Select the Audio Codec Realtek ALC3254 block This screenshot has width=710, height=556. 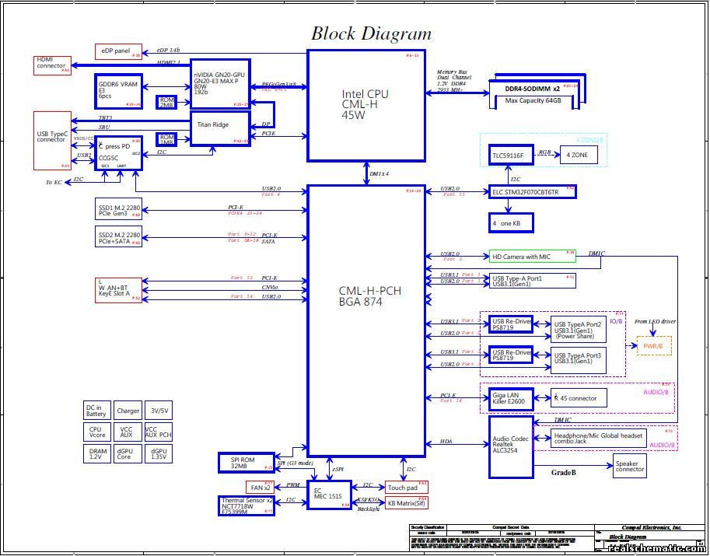pyautogui.click(x=512, y=447)
